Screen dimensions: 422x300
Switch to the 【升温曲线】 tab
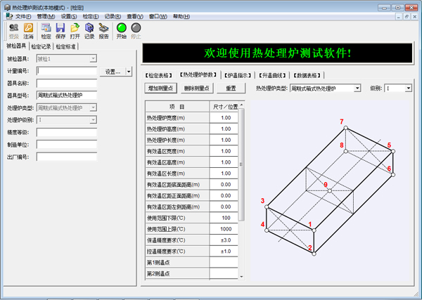pyautogui.click(x=274, y=74)
